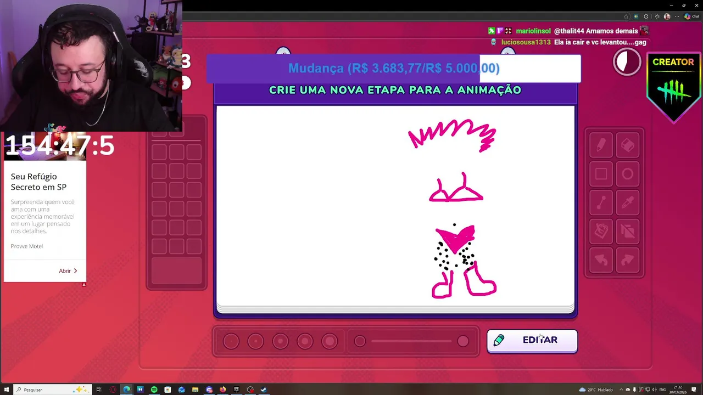
Task: Click the browser tab audio speaker icon
Action: pos(636,16)
